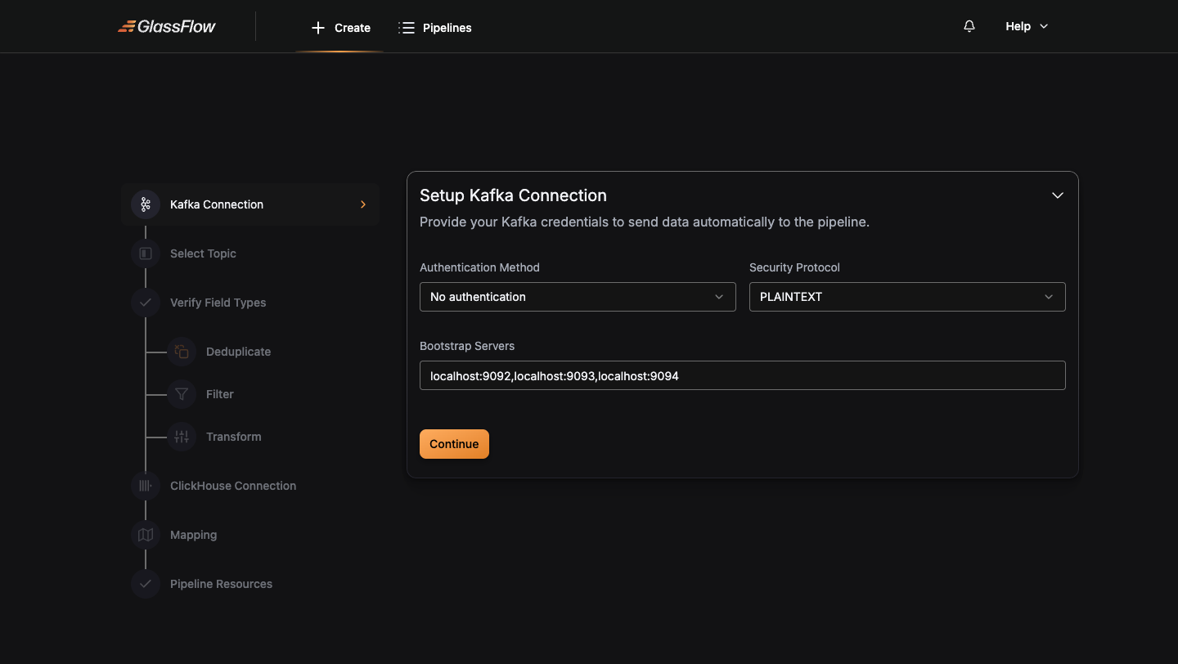
Task: Click the Verify Field Types checkmark icon
Action: pos(146,303)
